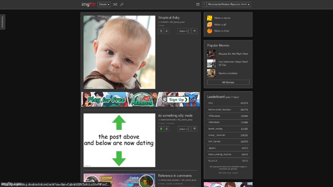333x187 pixels.
Task: Upvote the Skeptical Baby post
Action: 161,31
